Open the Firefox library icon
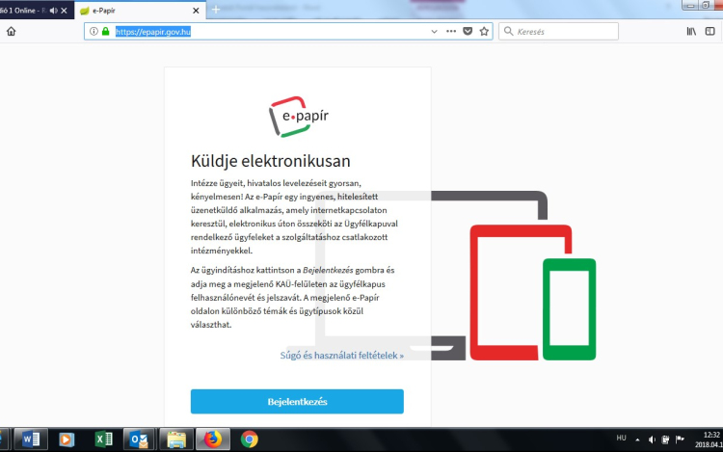 [691, 31]
